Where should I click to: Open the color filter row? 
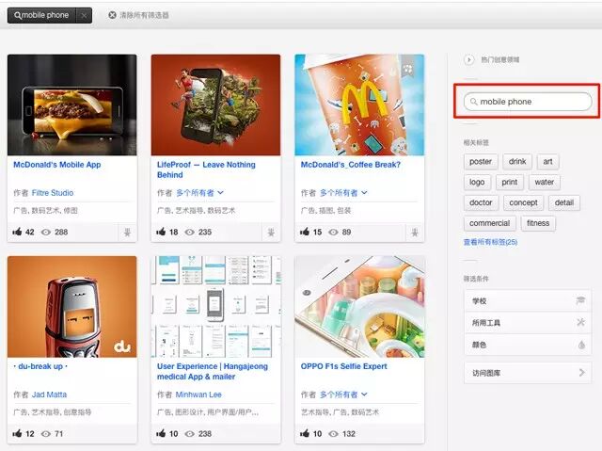pos(528,345)
